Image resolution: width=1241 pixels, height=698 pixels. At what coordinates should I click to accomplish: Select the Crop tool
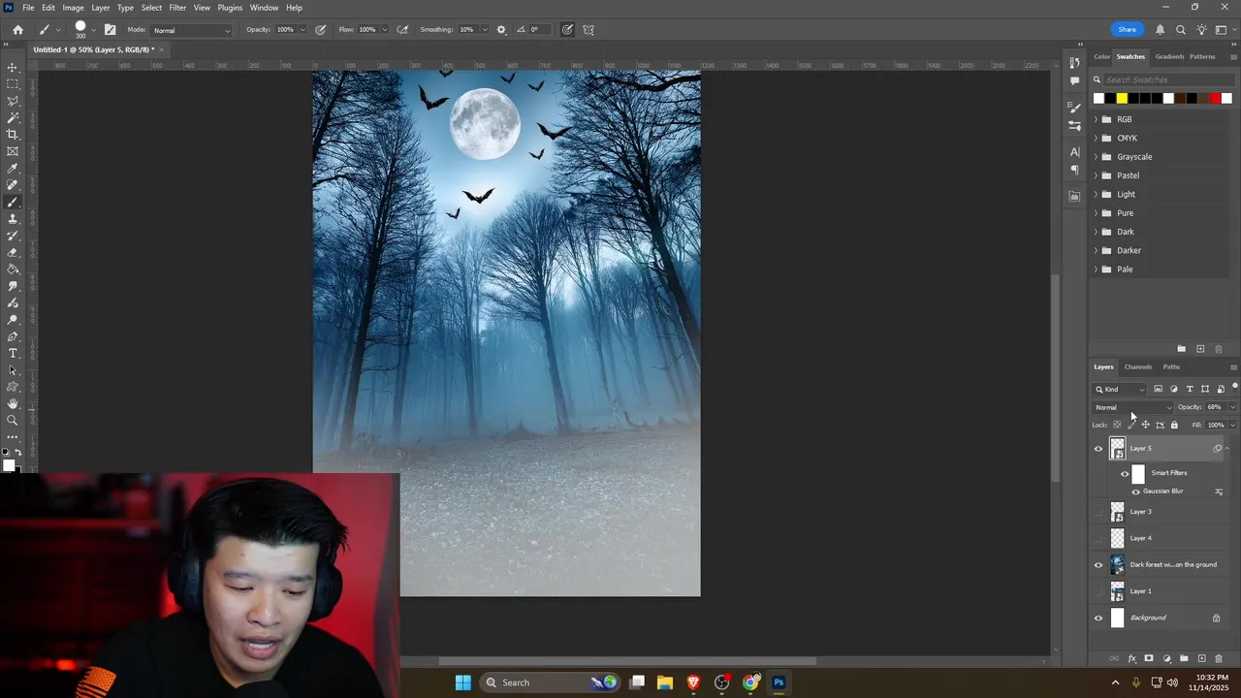click(13, 135)
